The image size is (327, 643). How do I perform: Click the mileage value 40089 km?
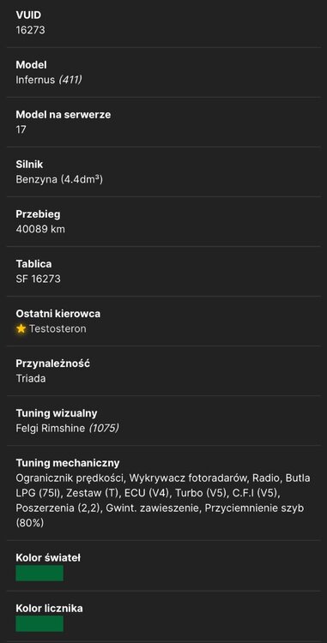pyautogui.click(x=40, y=229)
